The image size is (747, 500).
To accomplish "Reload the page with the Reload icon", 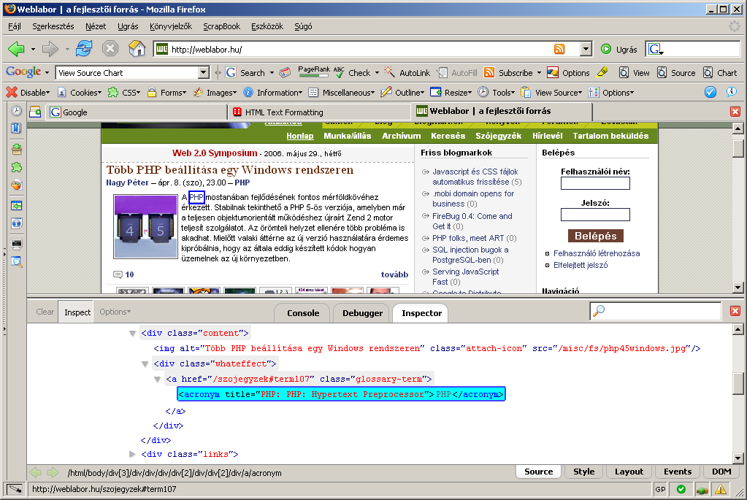I will coord(84,49).
